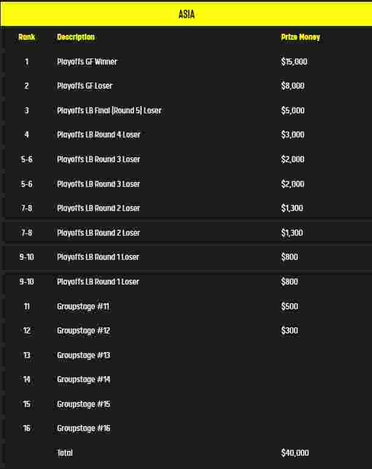The image size is (372, 469).
Task: Click the Total label in the last row
Action: pyautogui.click(x=65, y=452)
